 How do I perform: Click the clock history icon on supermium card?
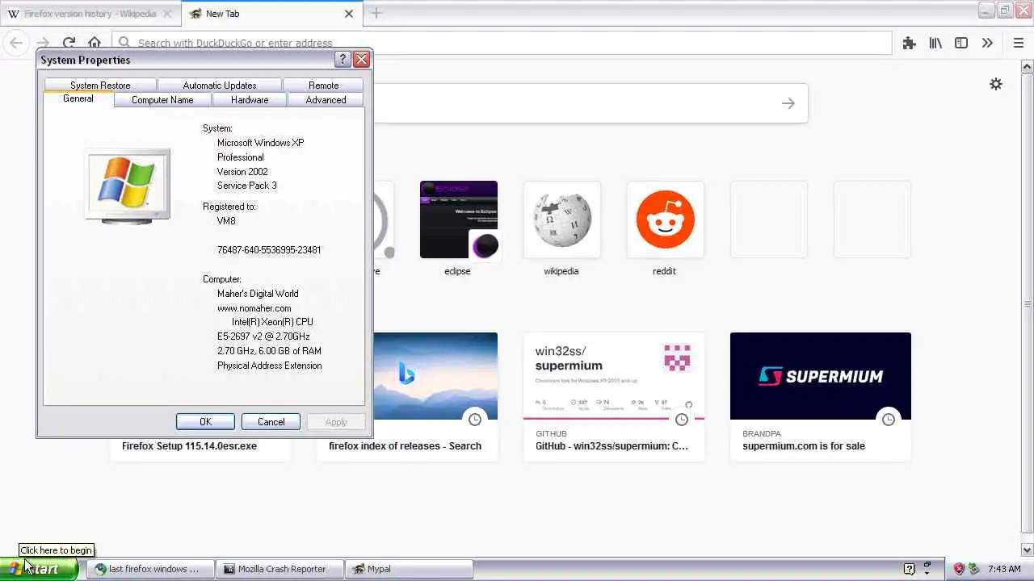point(889,420)
